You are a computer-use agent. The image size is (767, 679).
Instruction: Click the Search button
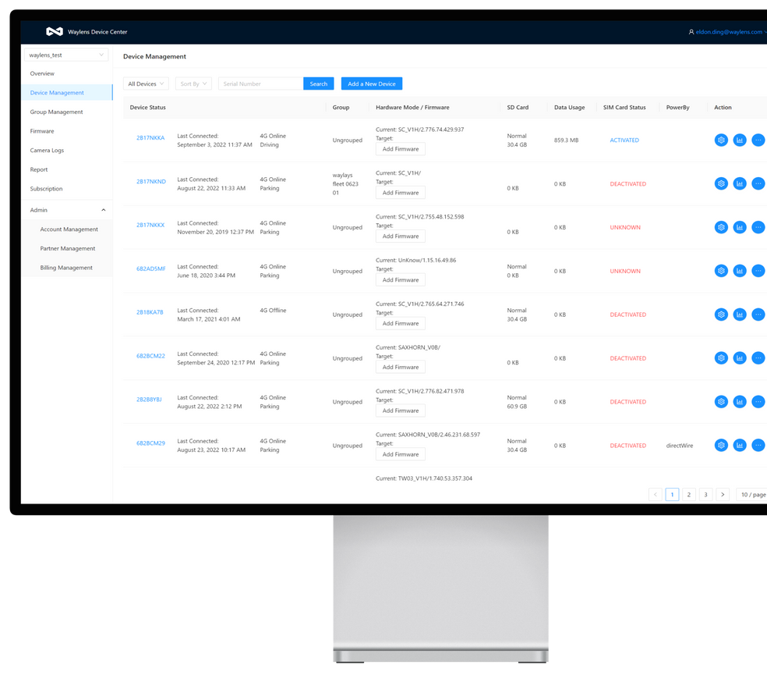(x=319, y=84)
